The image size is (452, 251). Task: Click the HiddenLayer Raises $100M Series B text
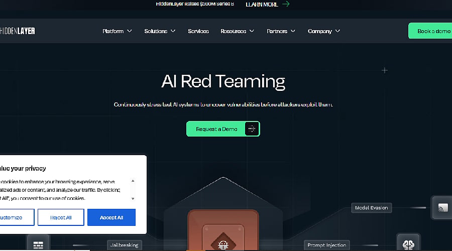(195, 4)
